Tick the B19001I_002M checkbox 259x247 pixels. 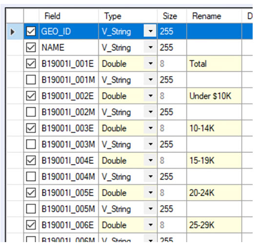[x=31, y=112]
